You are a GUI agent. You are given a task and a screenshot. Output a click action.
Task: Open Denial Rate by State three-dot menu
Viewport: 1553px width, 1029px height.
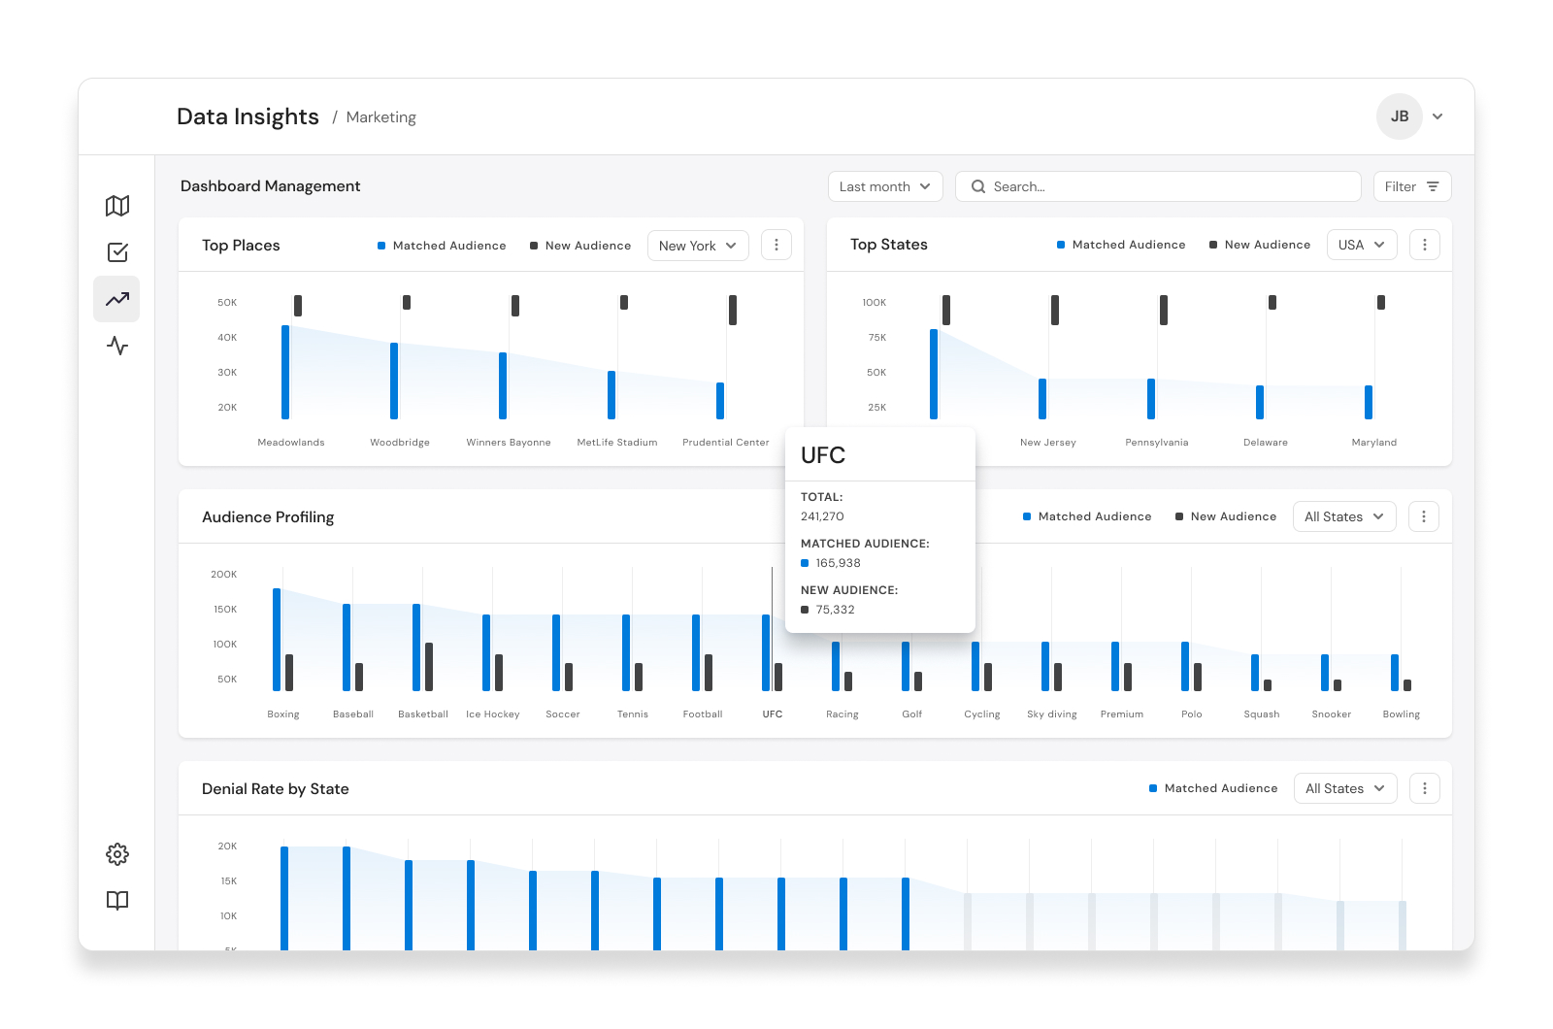1425,789
